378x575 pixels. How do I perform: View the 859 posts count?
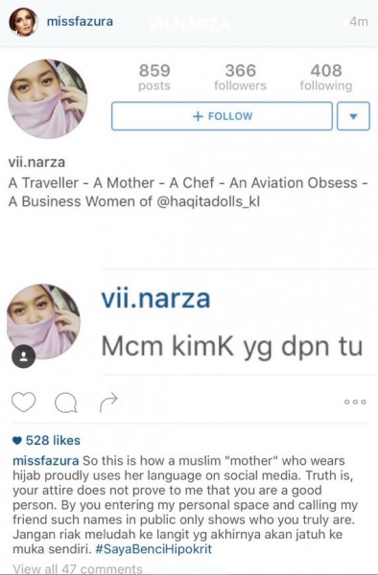click(x=154, y=77)
